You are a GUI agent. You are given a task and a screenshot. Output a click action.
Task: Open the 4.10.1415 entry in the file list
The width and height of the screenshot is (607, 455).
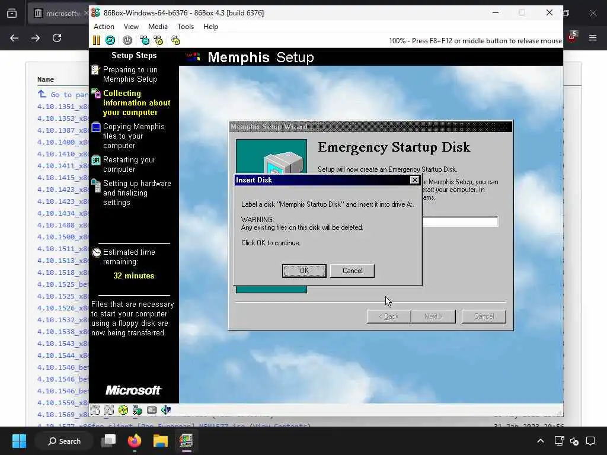[x=63, y=178]
